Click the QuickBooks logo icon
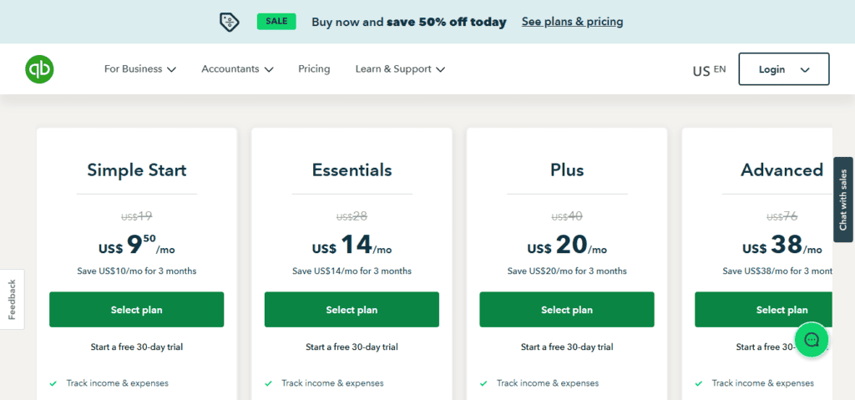The height and width of the screenshot is (400, 855). click(x=39, y=69)
